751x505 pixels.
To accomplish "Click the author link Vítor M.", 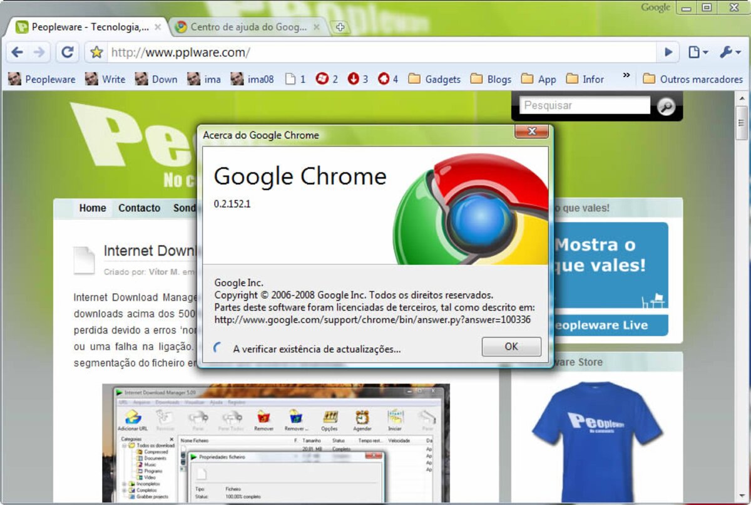I will 164,272.
